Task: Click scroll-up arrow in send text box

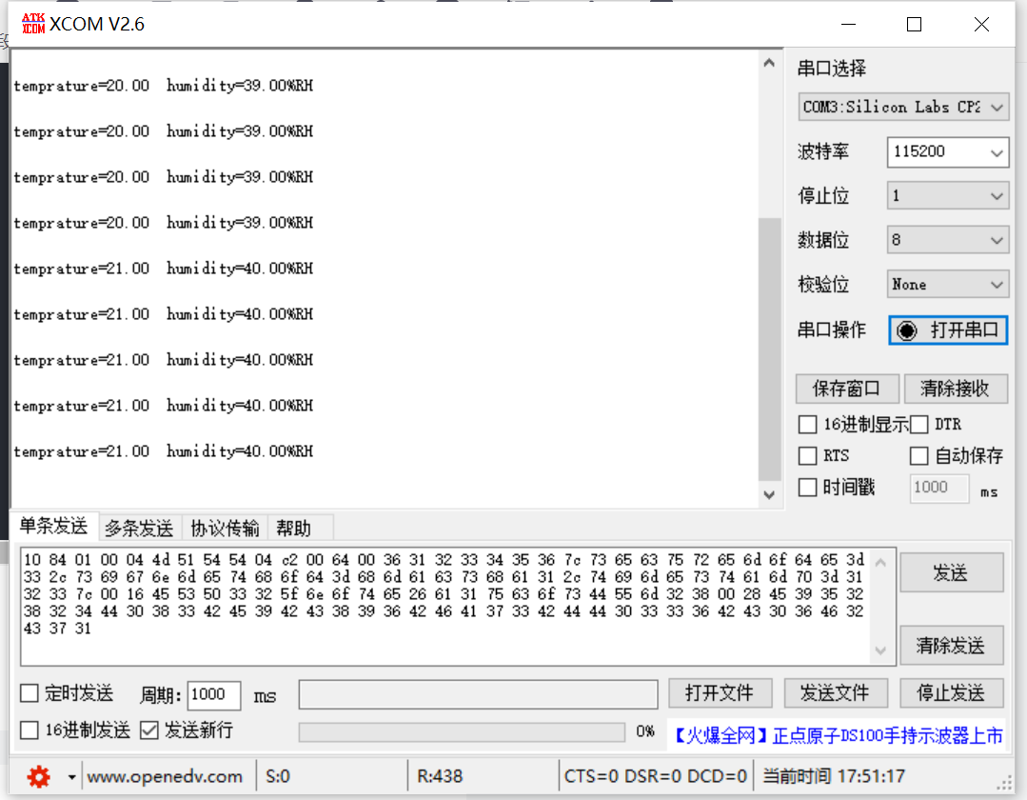Action: click(880, 563)
